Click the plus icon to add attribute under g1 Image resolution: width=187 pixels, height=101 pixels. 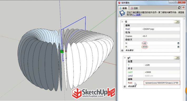pos(125,87)
